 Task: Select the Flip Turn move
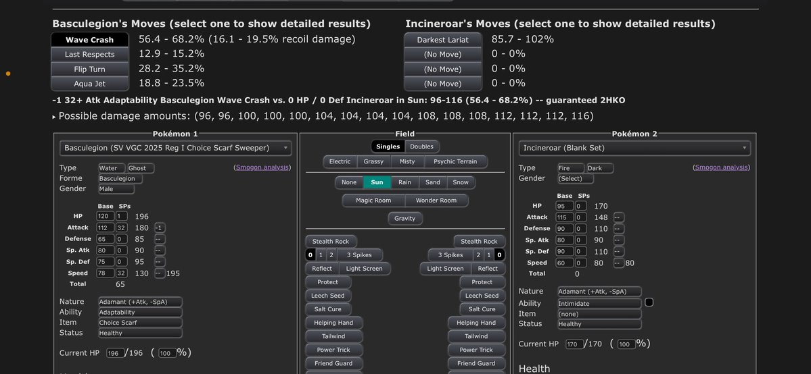point(89,70)
